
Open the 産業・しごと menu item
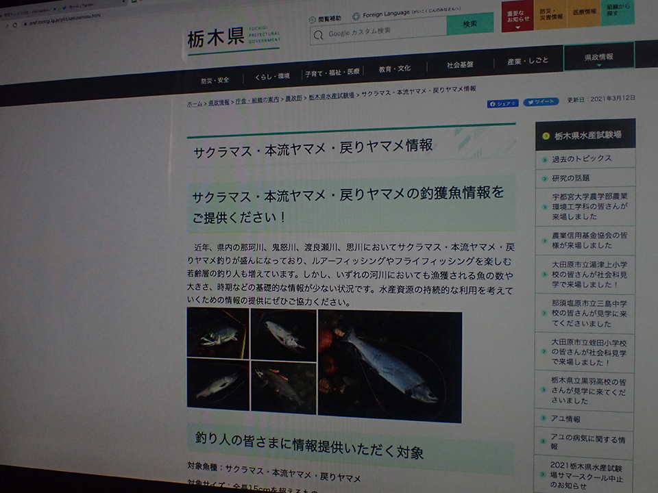tap(527, 61)
